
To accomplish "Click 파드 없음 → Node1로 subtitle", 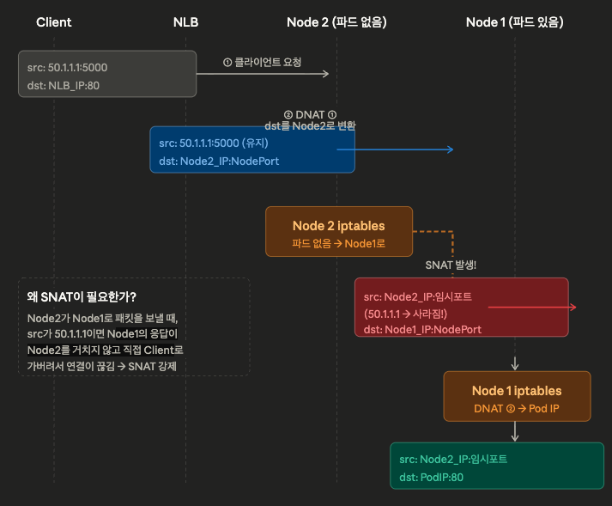I will (x=339, y=243).
